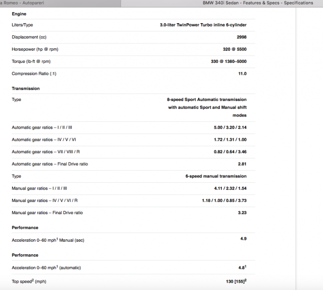Viewport: 323px width, 290px height.
Task: Click the Displacement value 2998
Action: click(x=241, y=37)
